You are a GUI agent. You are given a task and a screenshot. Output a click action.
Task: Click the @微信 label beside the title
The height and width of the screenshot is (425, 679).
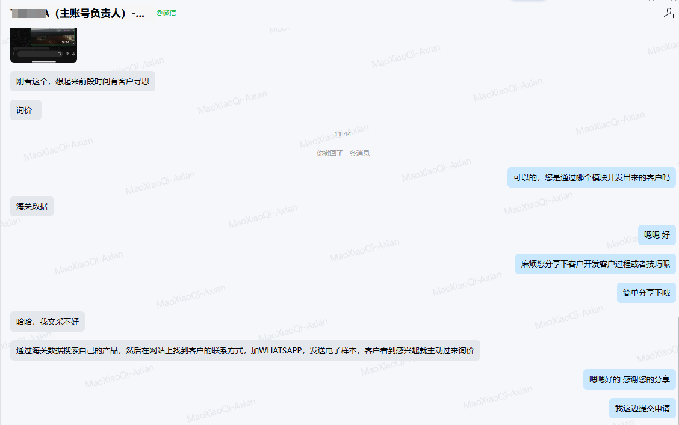point(166,13)
